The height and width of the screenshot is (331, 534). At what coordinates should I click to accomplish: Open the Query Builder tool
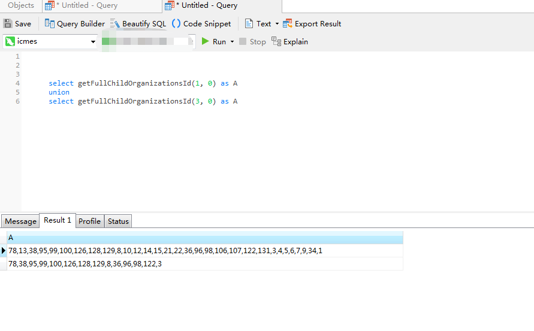[x=74, y=23]
